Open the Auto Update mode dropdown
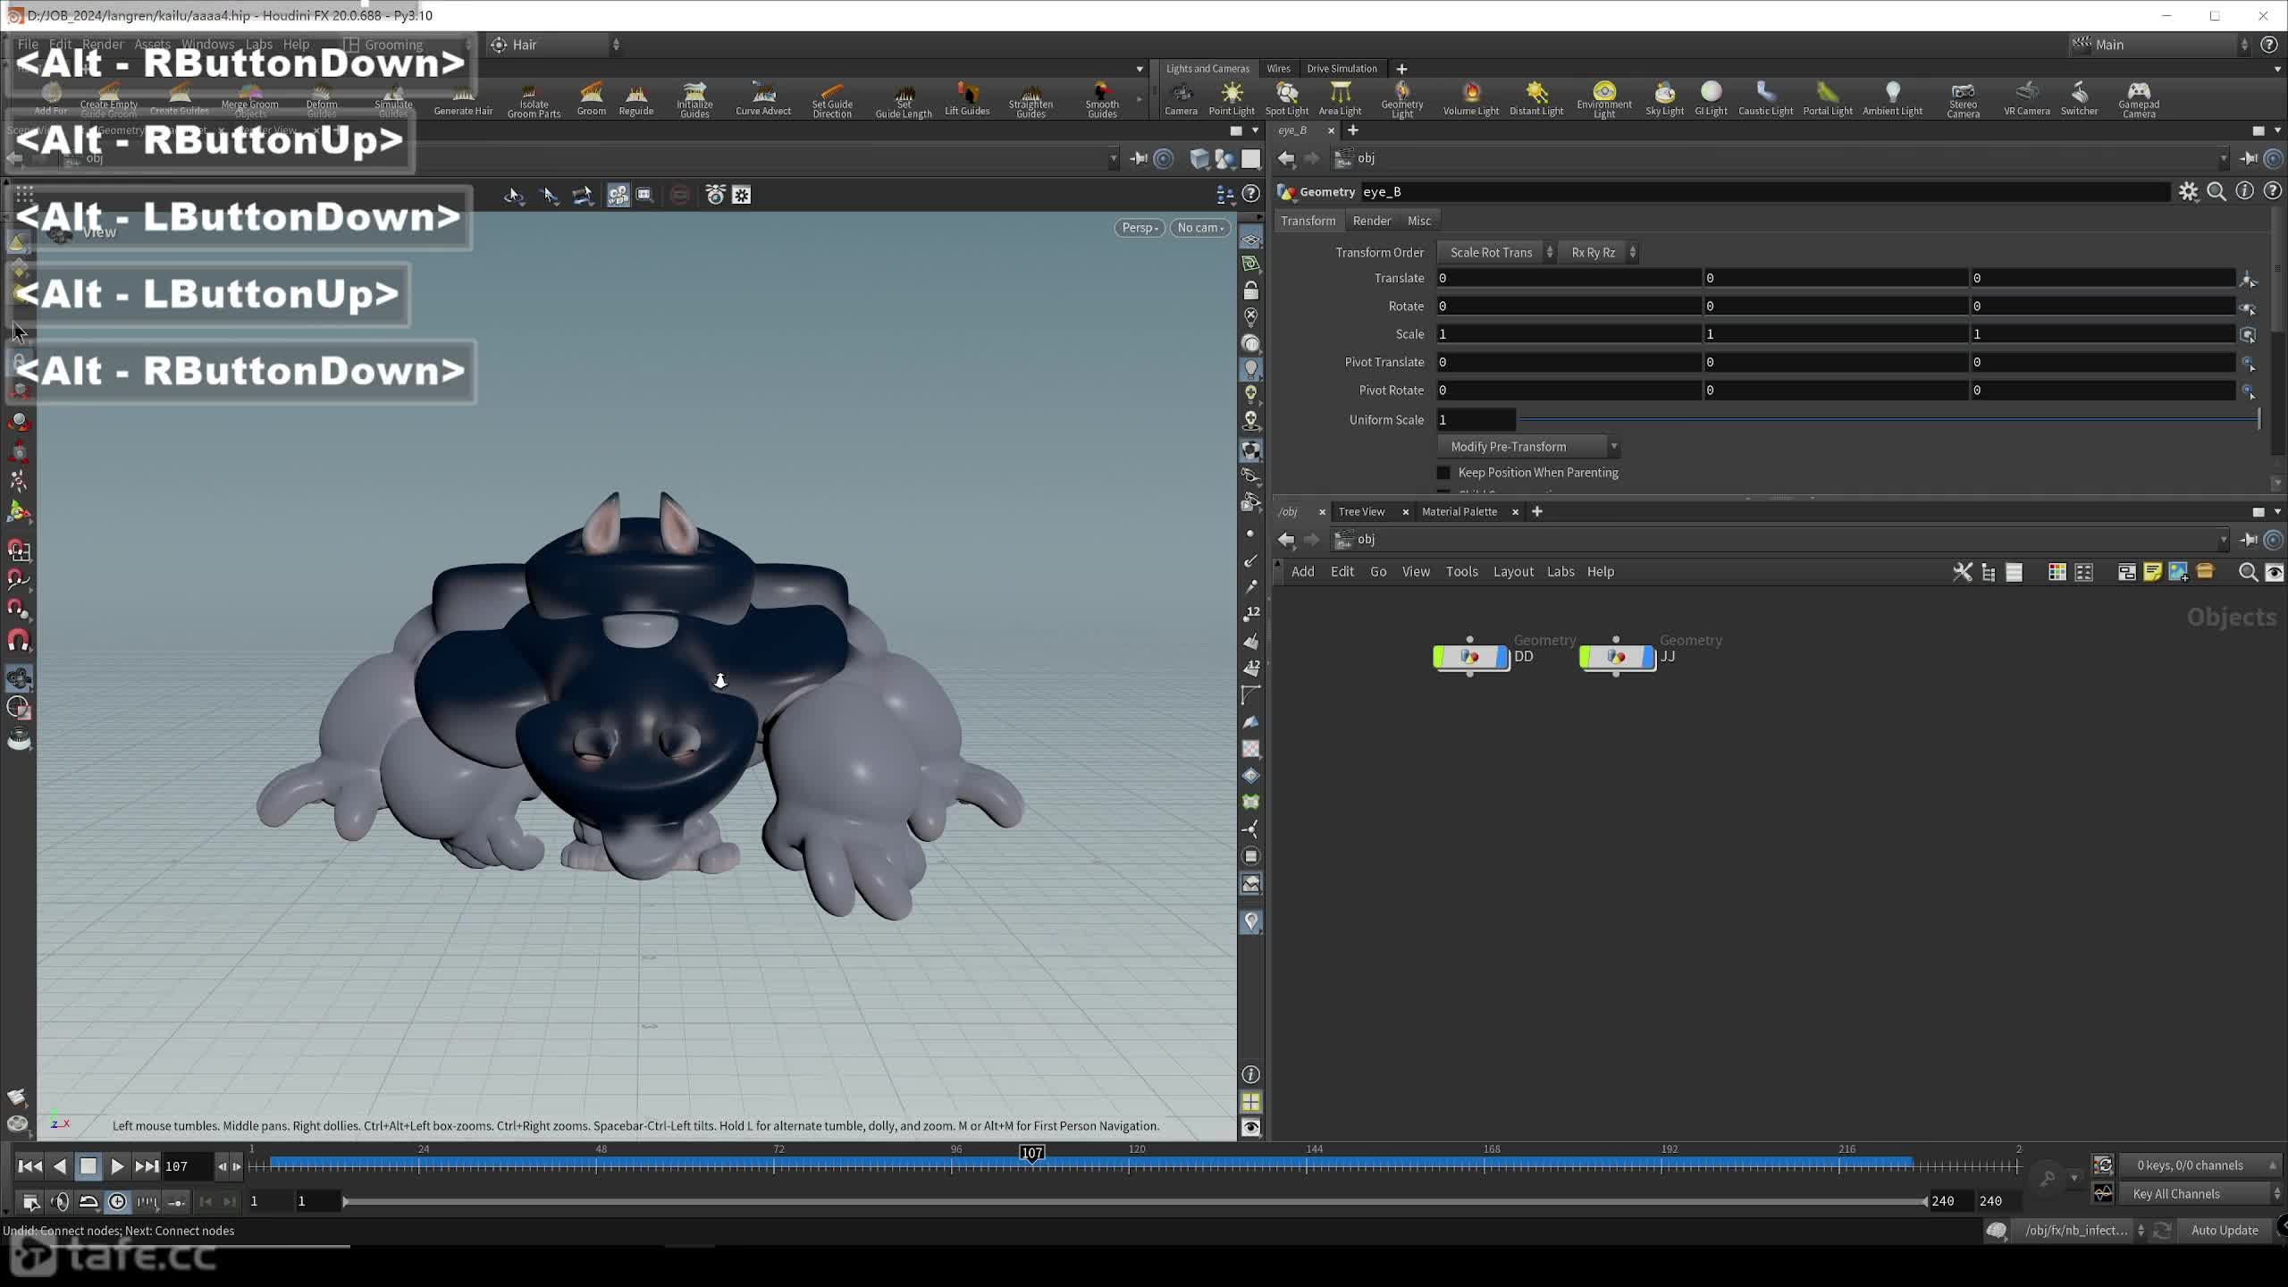Image resolution: width=2288 pixels, height=1287 pixels. (x=2225, y=1231)
